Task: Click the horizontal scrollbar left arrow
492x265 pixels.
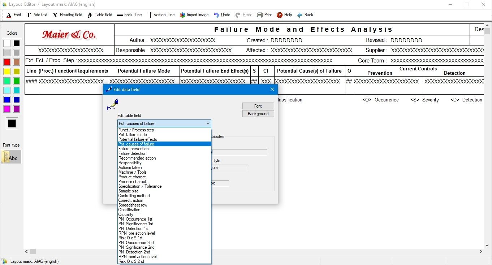Action: 26,251
